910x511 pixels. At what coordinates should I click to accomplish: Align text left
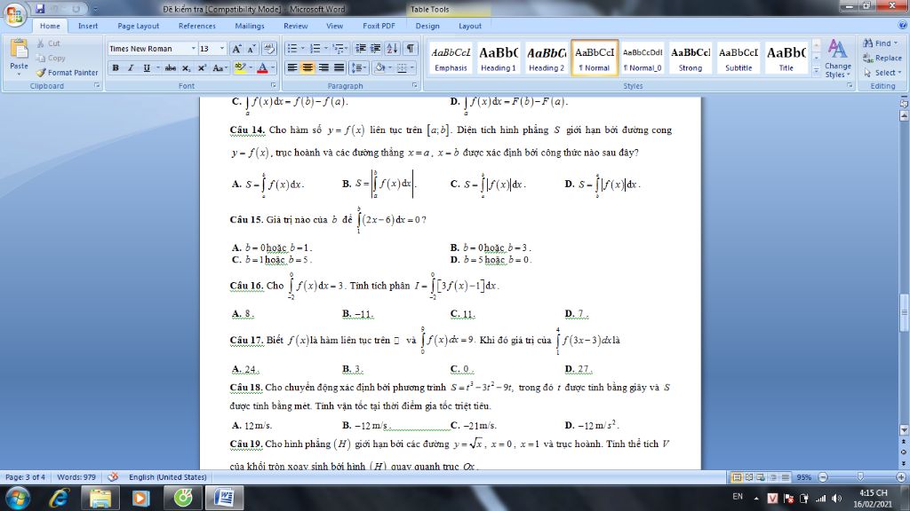coord(292,67)
